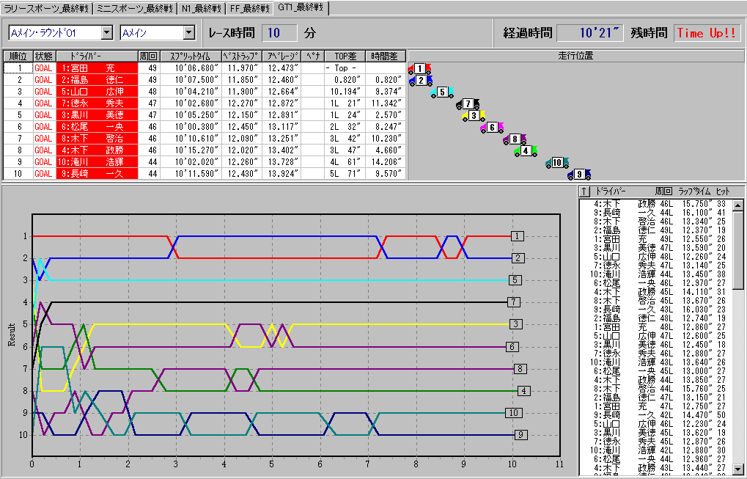Screen dimensions: 747x479
Task: Click the Time Up!! remaining time display
Action: (x=707, y=33)
